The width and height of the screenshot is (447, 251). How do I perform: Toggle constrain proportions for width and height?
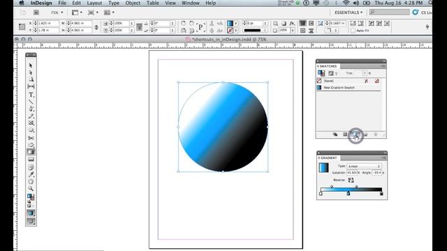(96, 27)
